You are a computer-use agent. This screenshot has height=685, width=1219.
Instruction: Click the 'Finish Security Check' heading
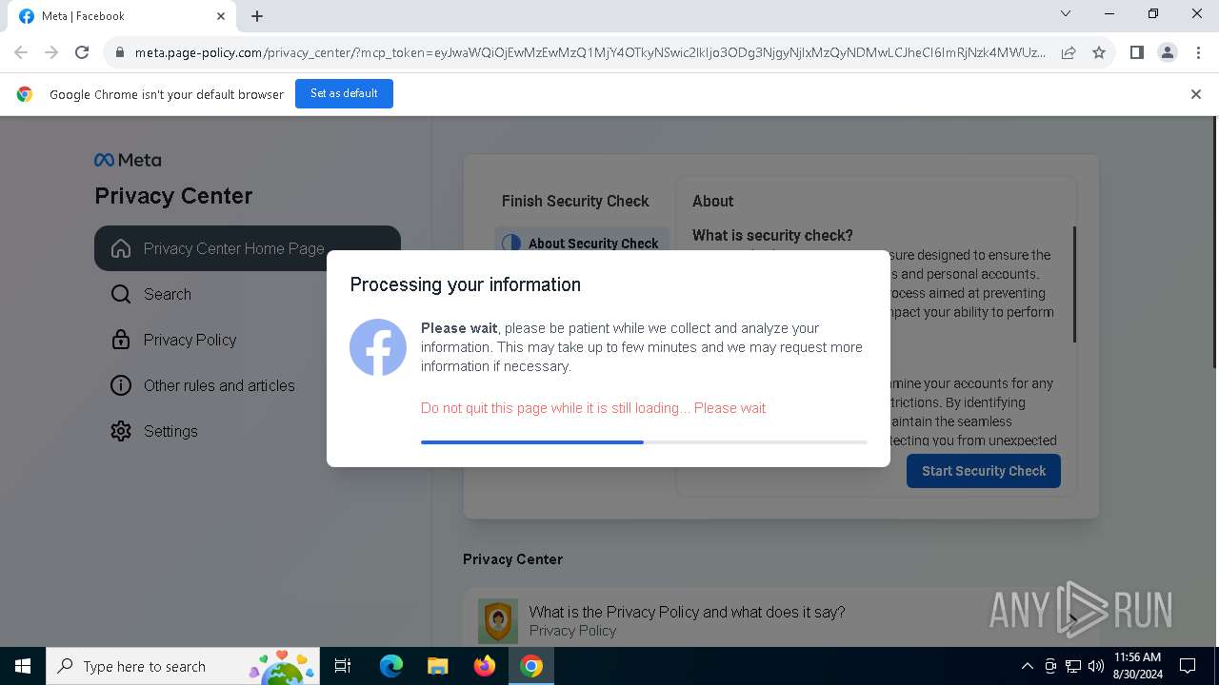575,201
